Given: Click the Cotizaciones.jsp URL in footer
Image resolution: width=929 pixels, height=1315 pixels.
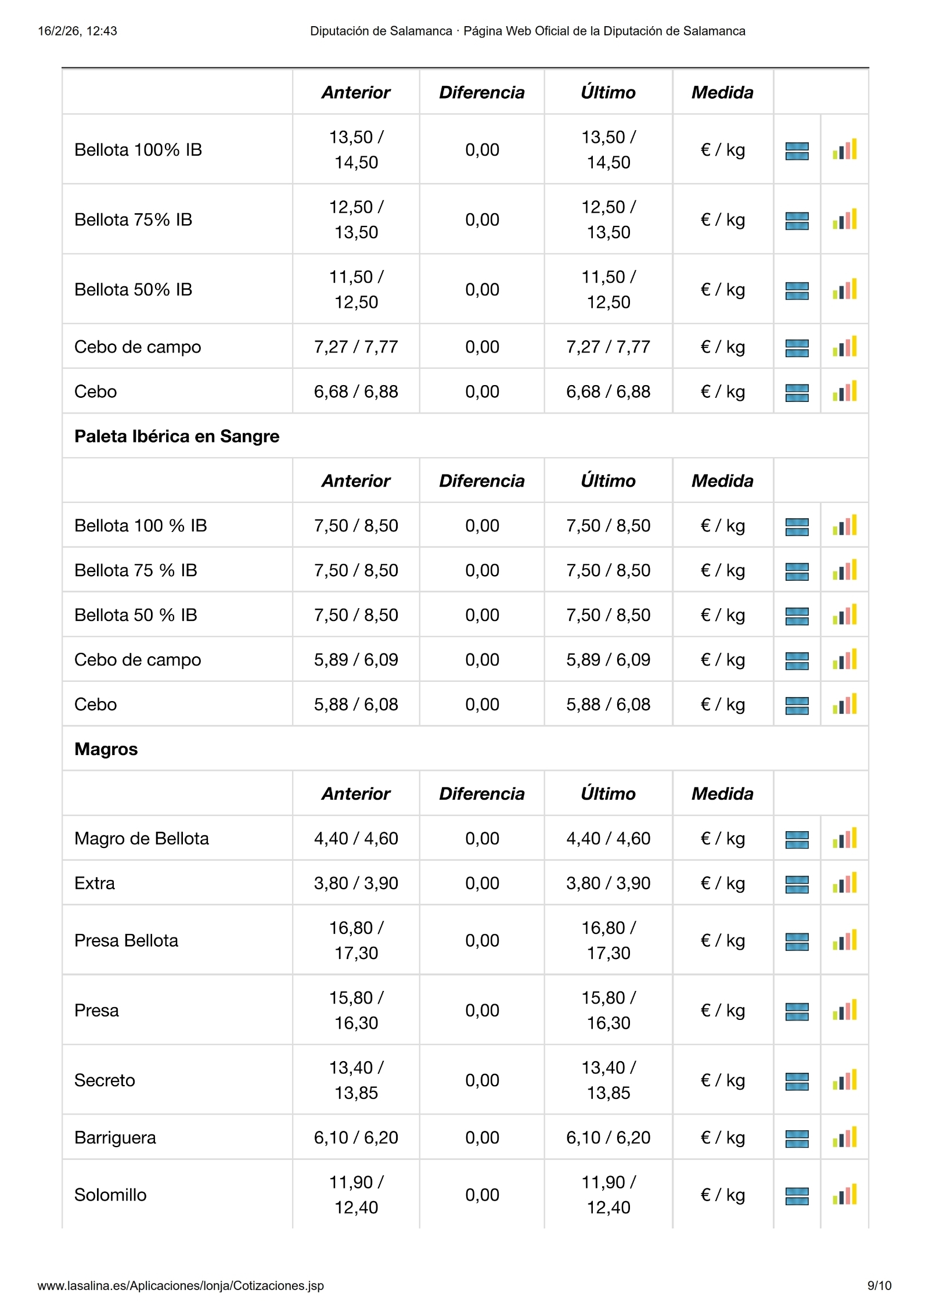Looking at the screenshot, I should [x=181, y=1286].
